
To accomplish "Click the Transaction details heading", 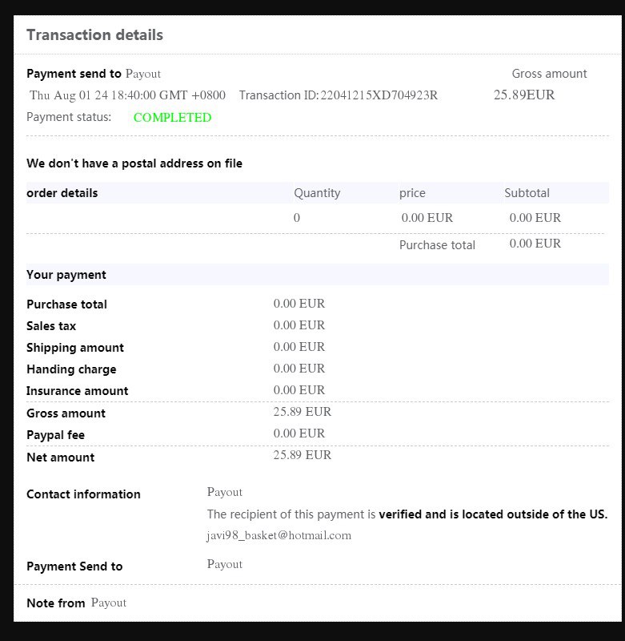I will pyautogui.click(x=94, y=35).
